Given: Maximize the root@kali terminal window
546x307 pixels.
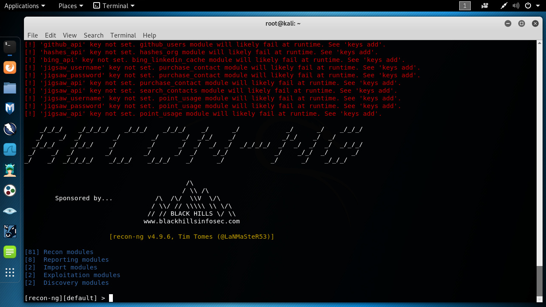Looking at the screenshot, I should tap(521, 23).
